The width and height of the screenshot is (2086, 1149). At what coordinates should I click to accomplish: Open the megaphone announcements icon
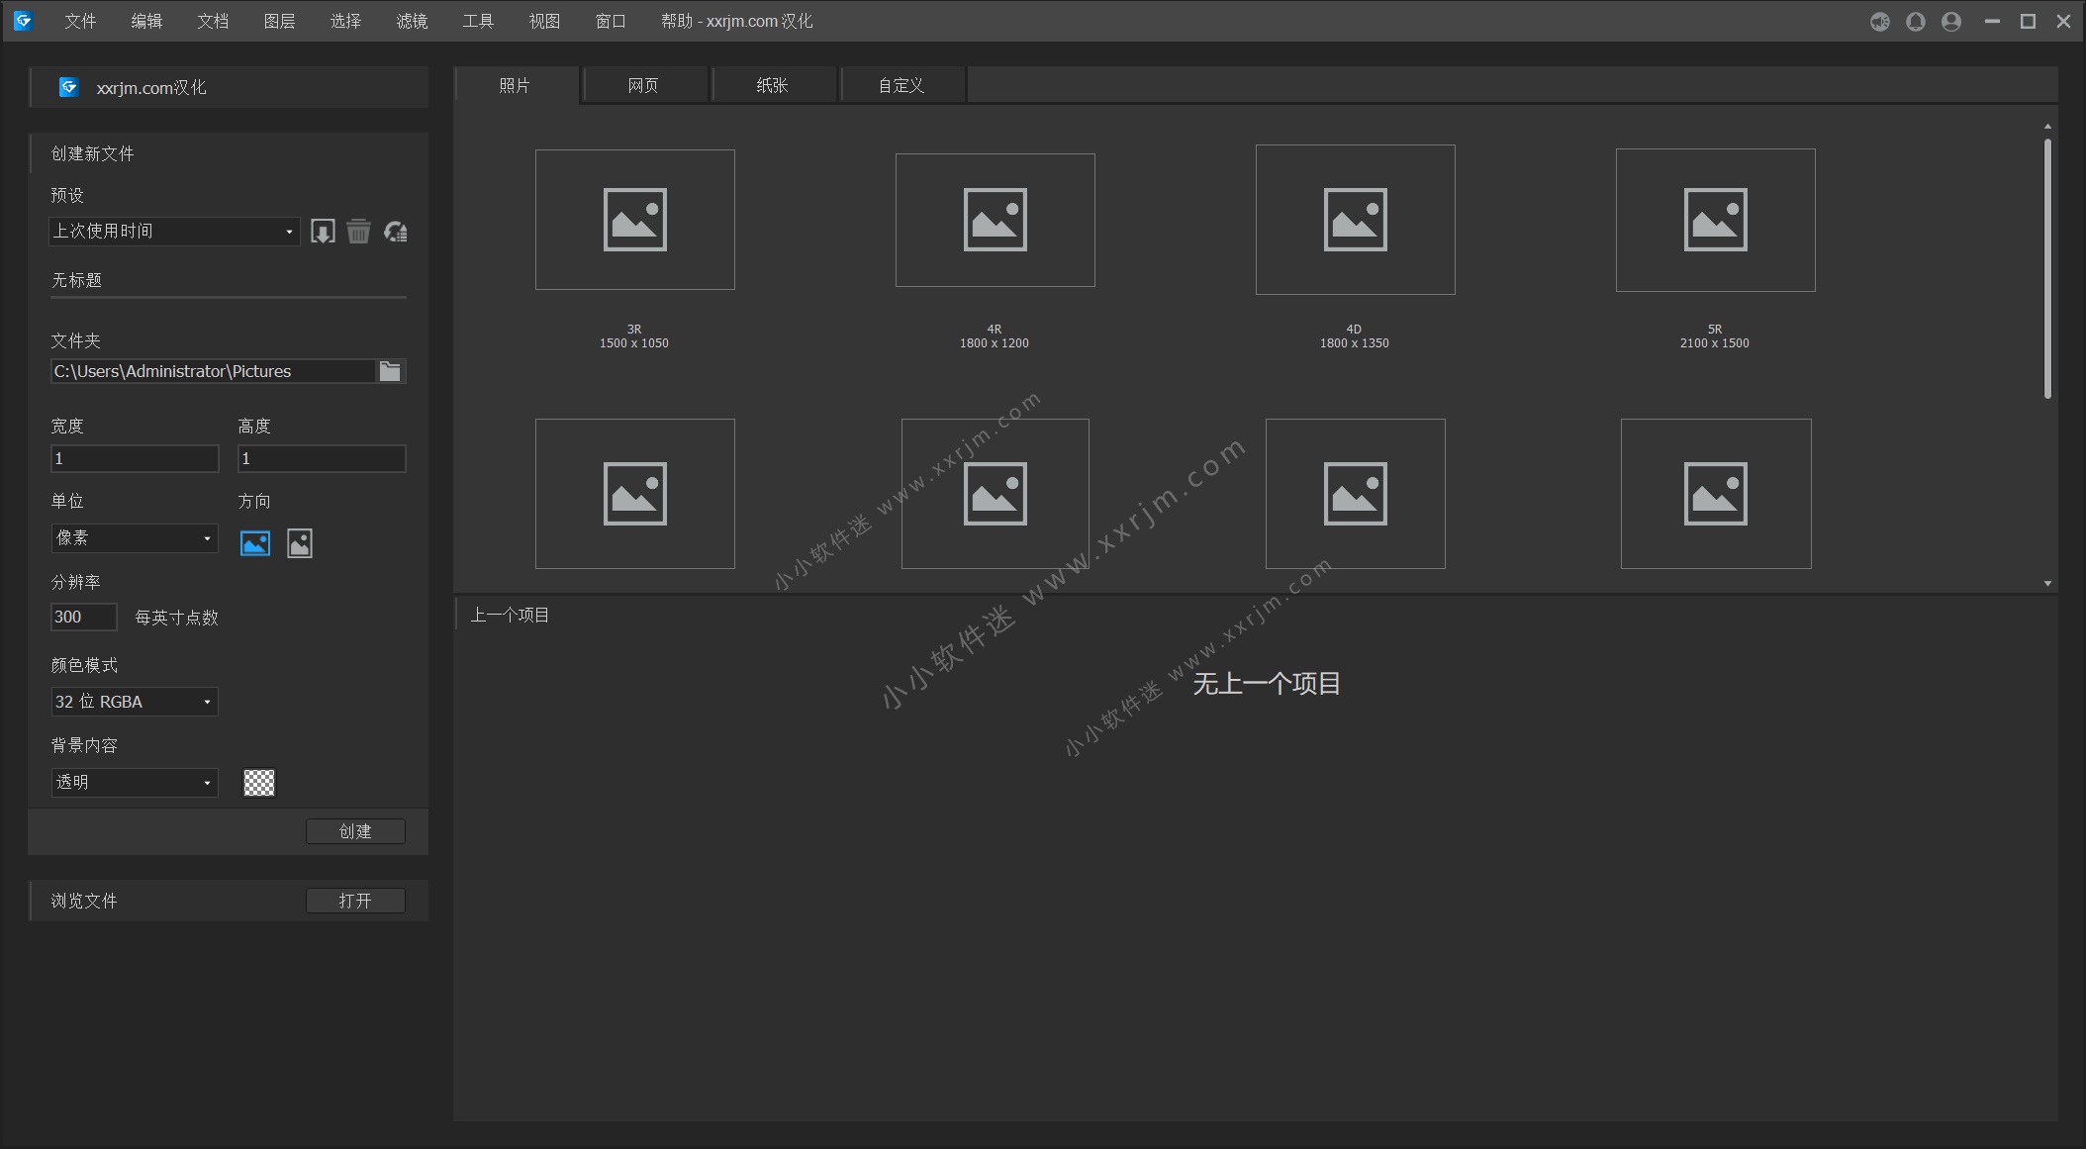point(1879,21)
